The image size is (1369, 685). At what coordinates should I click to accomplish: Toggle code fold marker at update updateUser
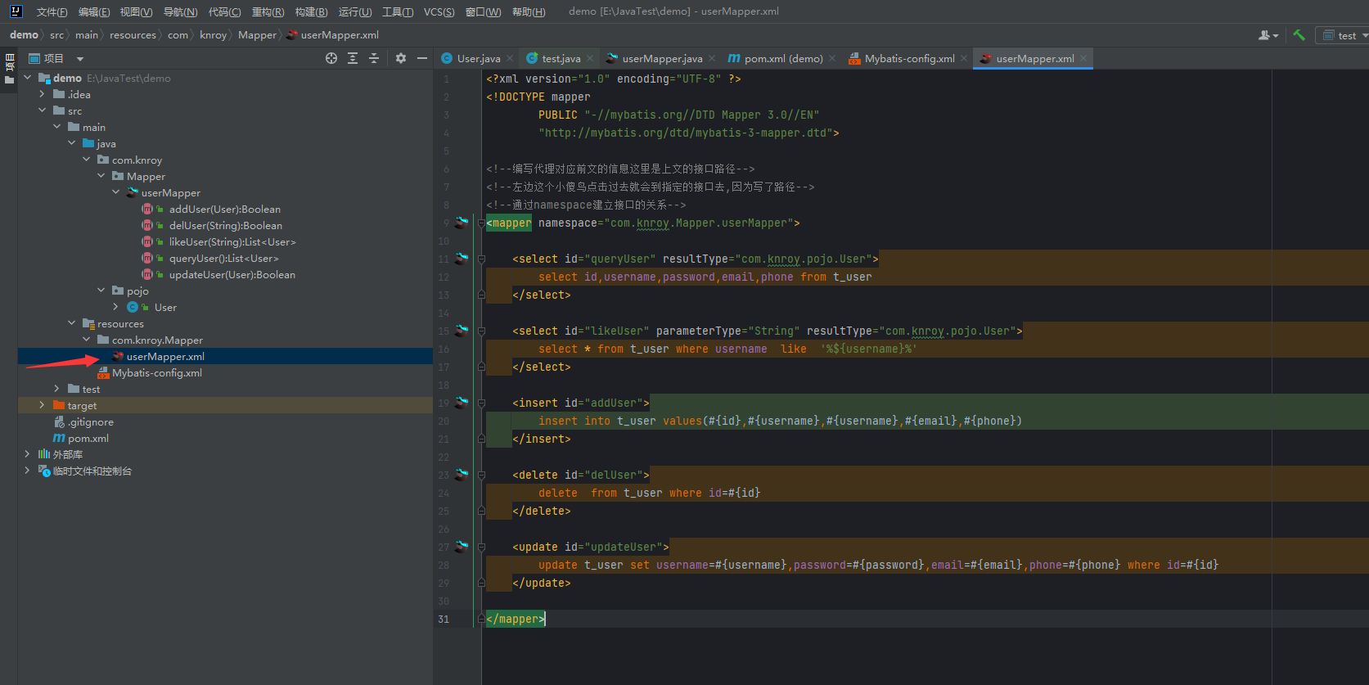[x=482, y=548]
